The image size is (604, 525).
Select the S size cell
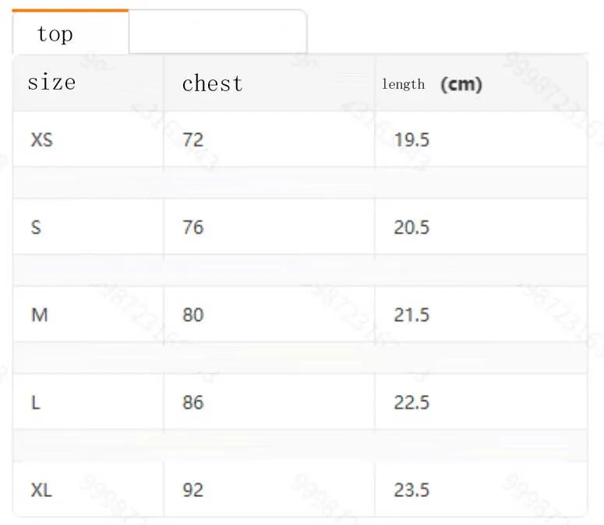(x=36, y=227)
